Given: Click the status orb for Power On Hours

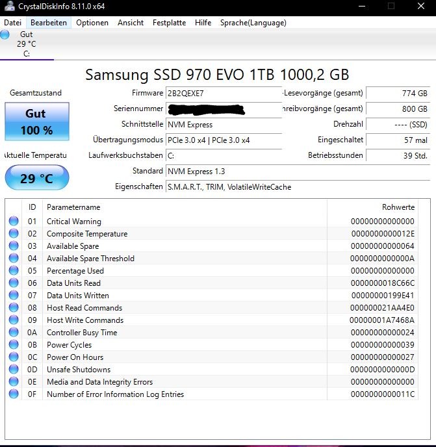Looking at the screenshot, I should (14, 357).
